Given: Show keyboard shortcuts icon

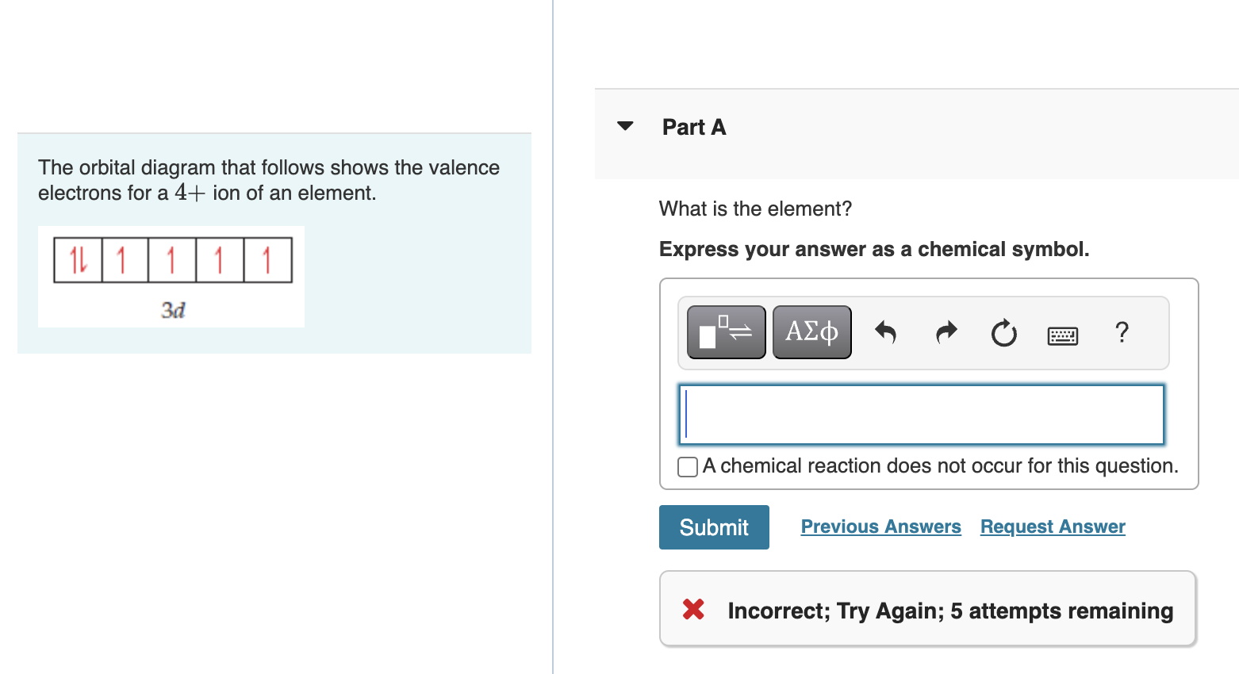Looking at the screenshot, I should (1062, 335).
